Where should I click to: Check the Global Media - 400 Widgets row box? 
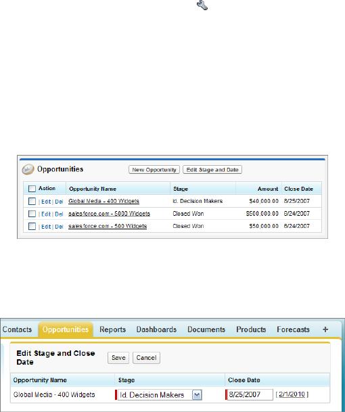coord(32,202)
